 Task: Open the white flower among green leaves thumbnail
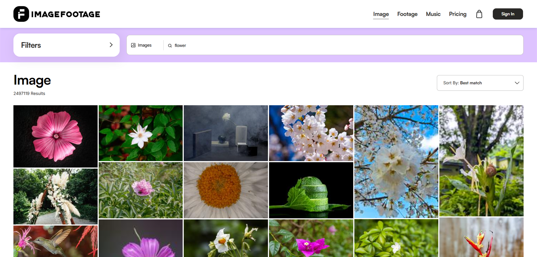(140, 133)
